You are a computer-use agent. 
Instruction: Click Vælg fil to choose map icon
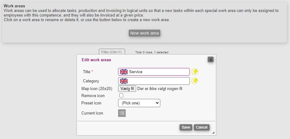[x=127, y=89]
